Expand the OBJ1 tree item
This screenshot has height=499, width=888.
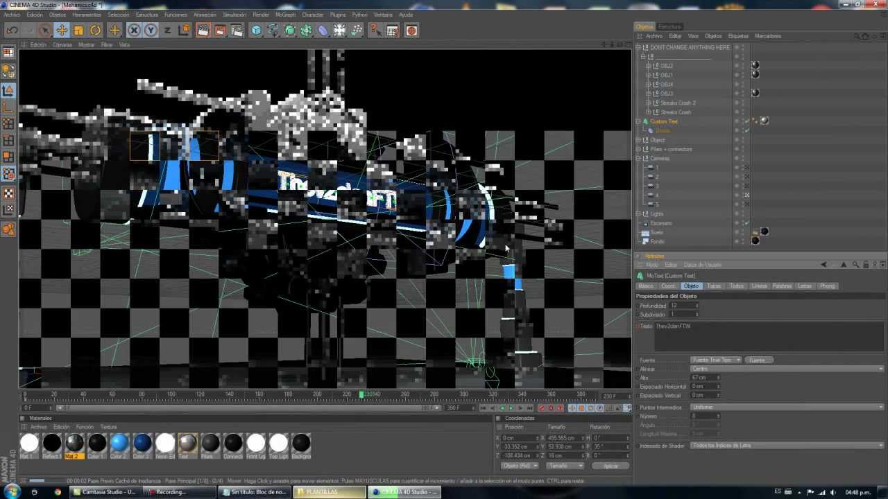coord(648,75)
